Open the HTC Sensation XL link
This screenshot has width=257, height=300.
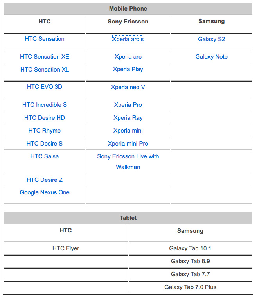click(45, 70)
